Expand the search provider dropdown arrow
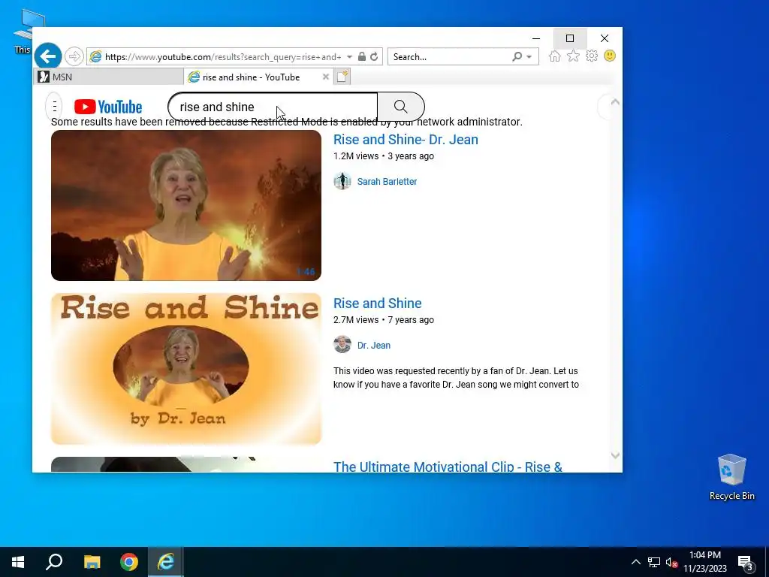769x577 pixels. coord(529,57)
